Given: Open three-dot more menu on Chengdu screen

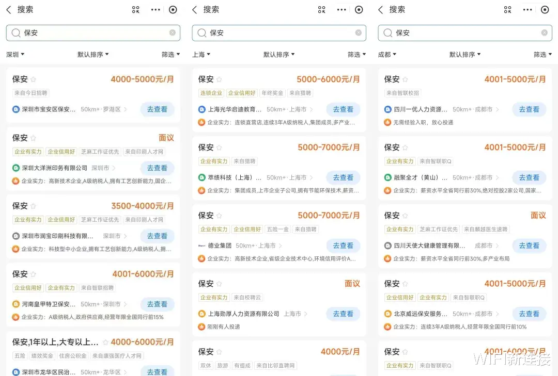Looking at the screenshot, I should [x=528, y=10].
